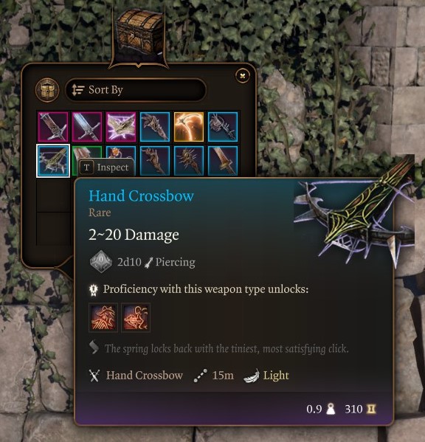Open the Sort By dropdown
The height and width of the screenshot is (442, 425).
[136, 90]
